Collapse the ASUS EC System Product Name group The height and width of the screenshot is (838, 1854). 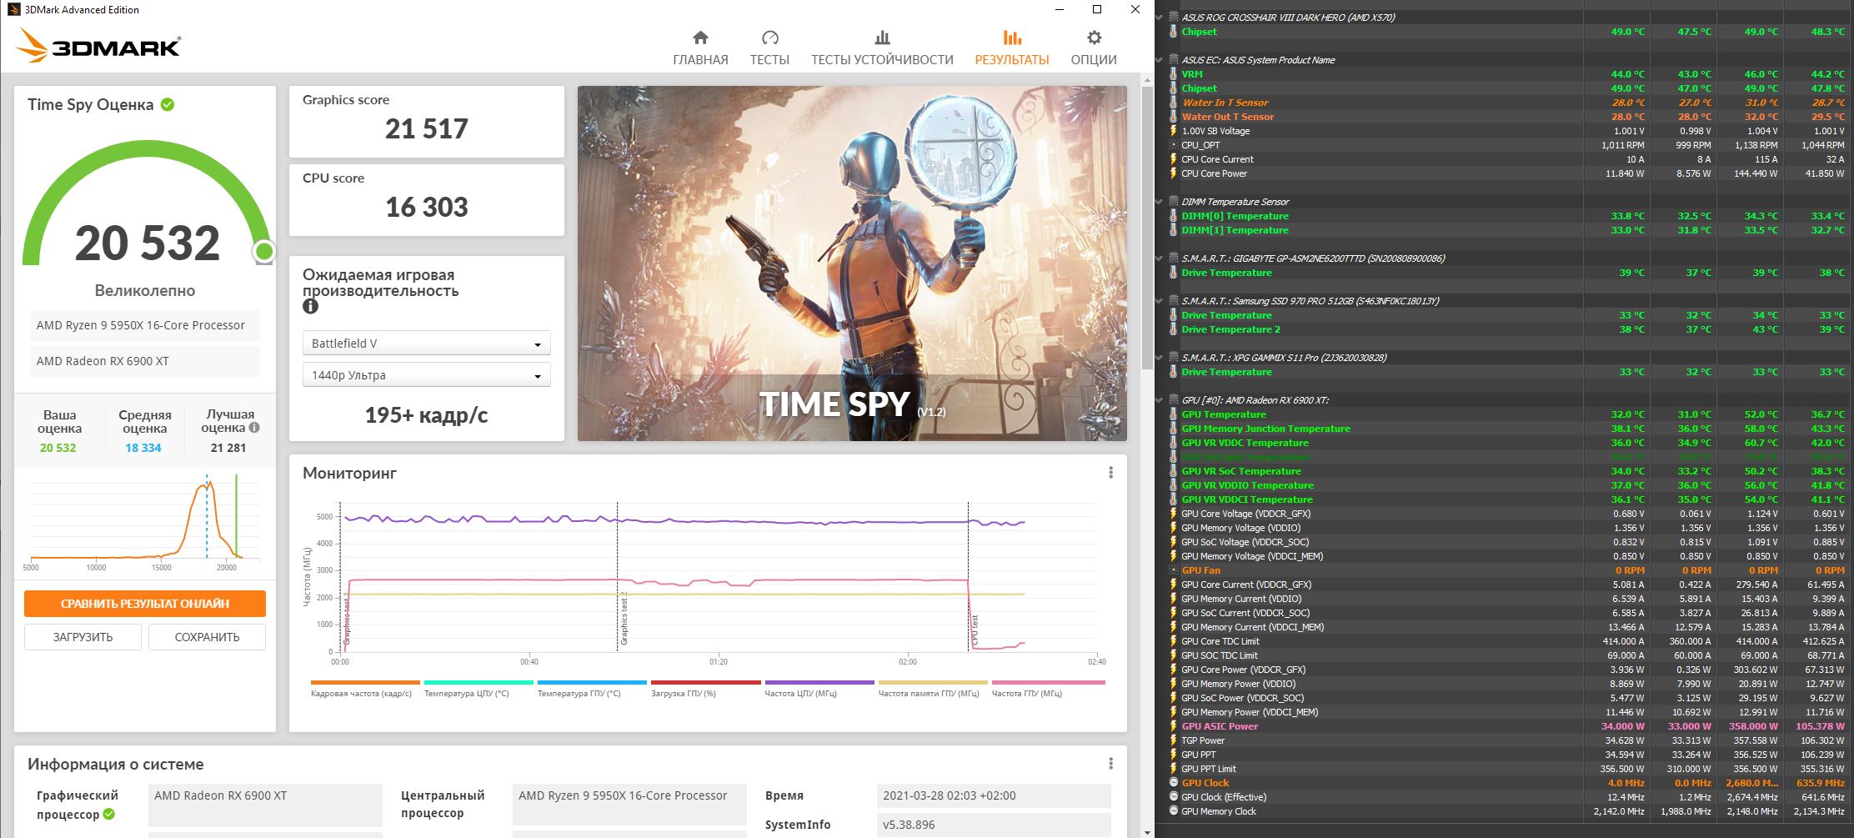pos(1160,60)
